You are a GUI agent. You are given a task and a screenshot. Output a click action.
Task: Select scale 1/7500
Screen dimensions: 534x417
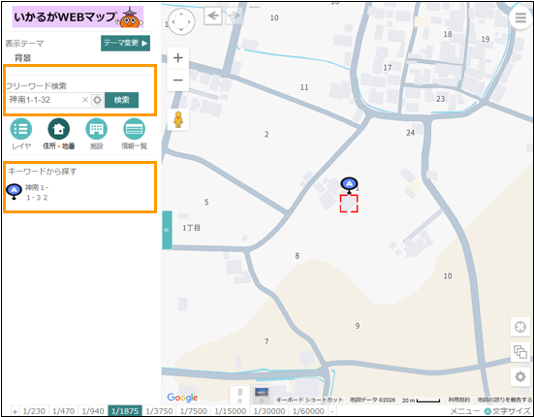[x=194, y=411]
